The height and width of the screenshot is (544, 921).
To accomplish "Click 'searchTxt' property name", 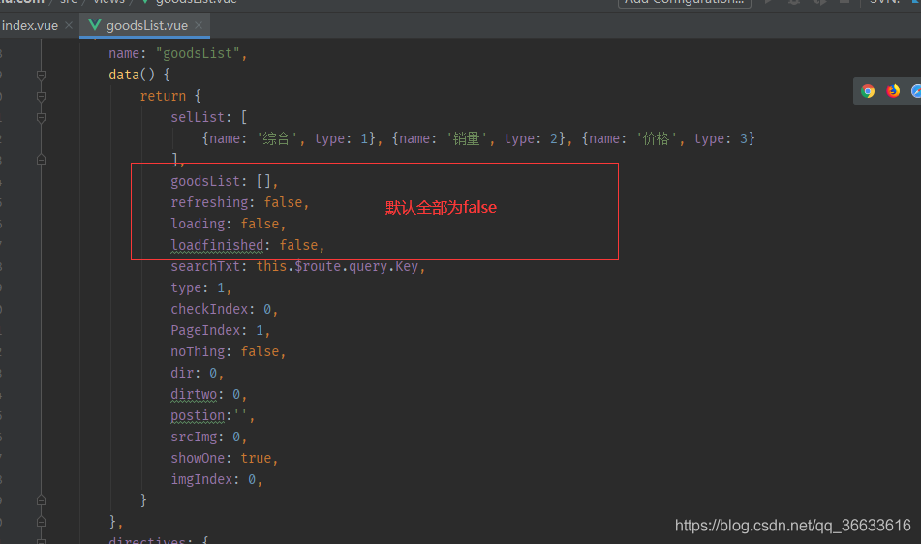I will pos(205,266).
